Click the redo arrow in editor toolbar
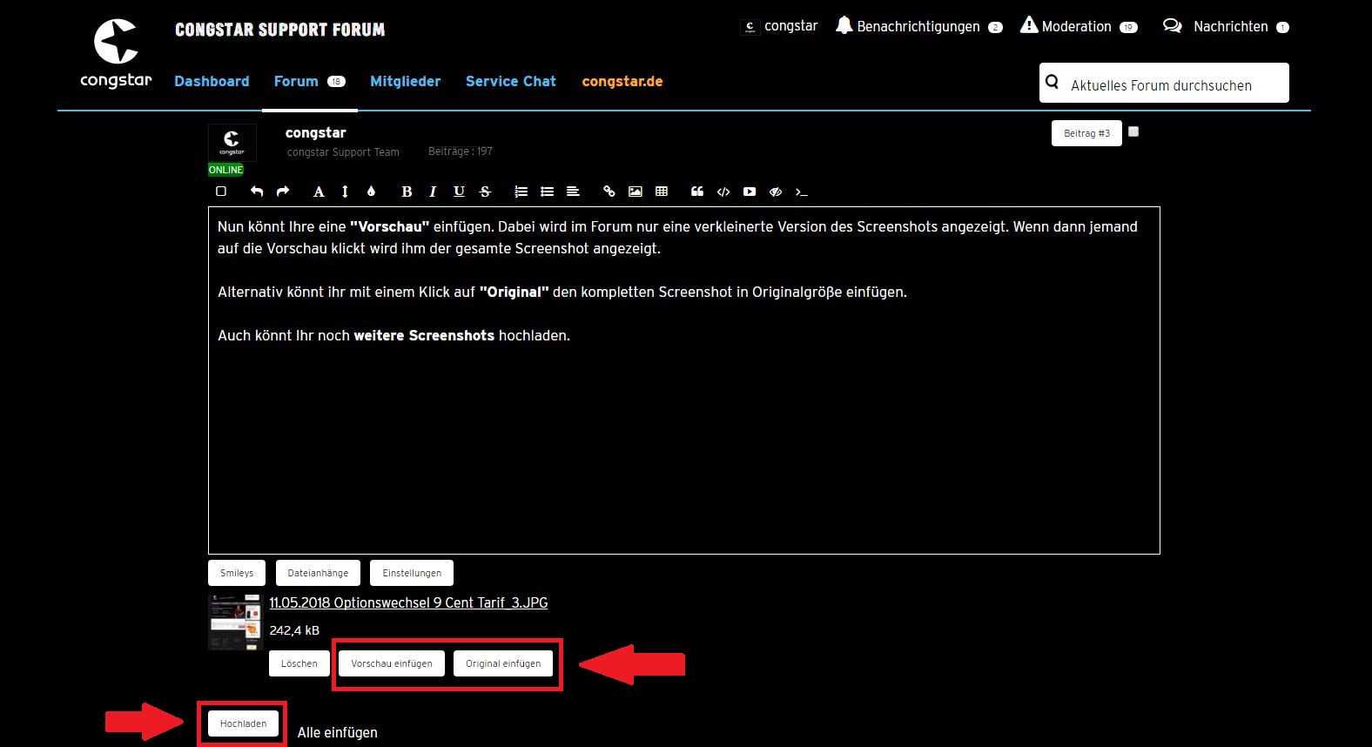The image size is (1372, 747). (x=283, y=192)
